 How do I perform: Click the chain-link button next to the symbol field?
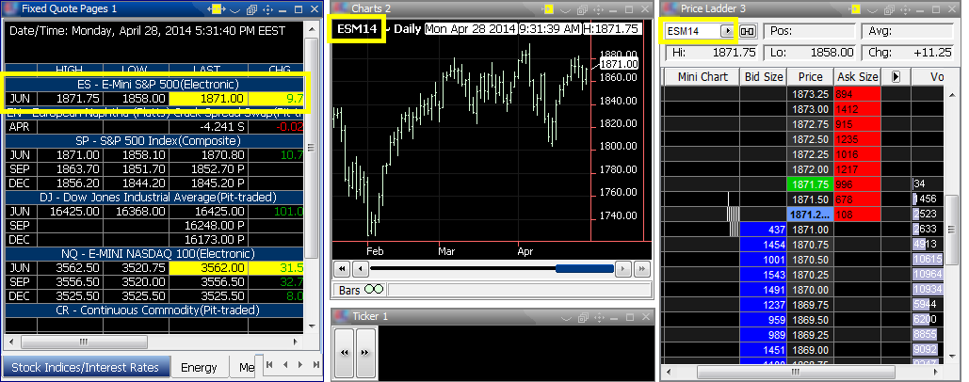(748, 31)
